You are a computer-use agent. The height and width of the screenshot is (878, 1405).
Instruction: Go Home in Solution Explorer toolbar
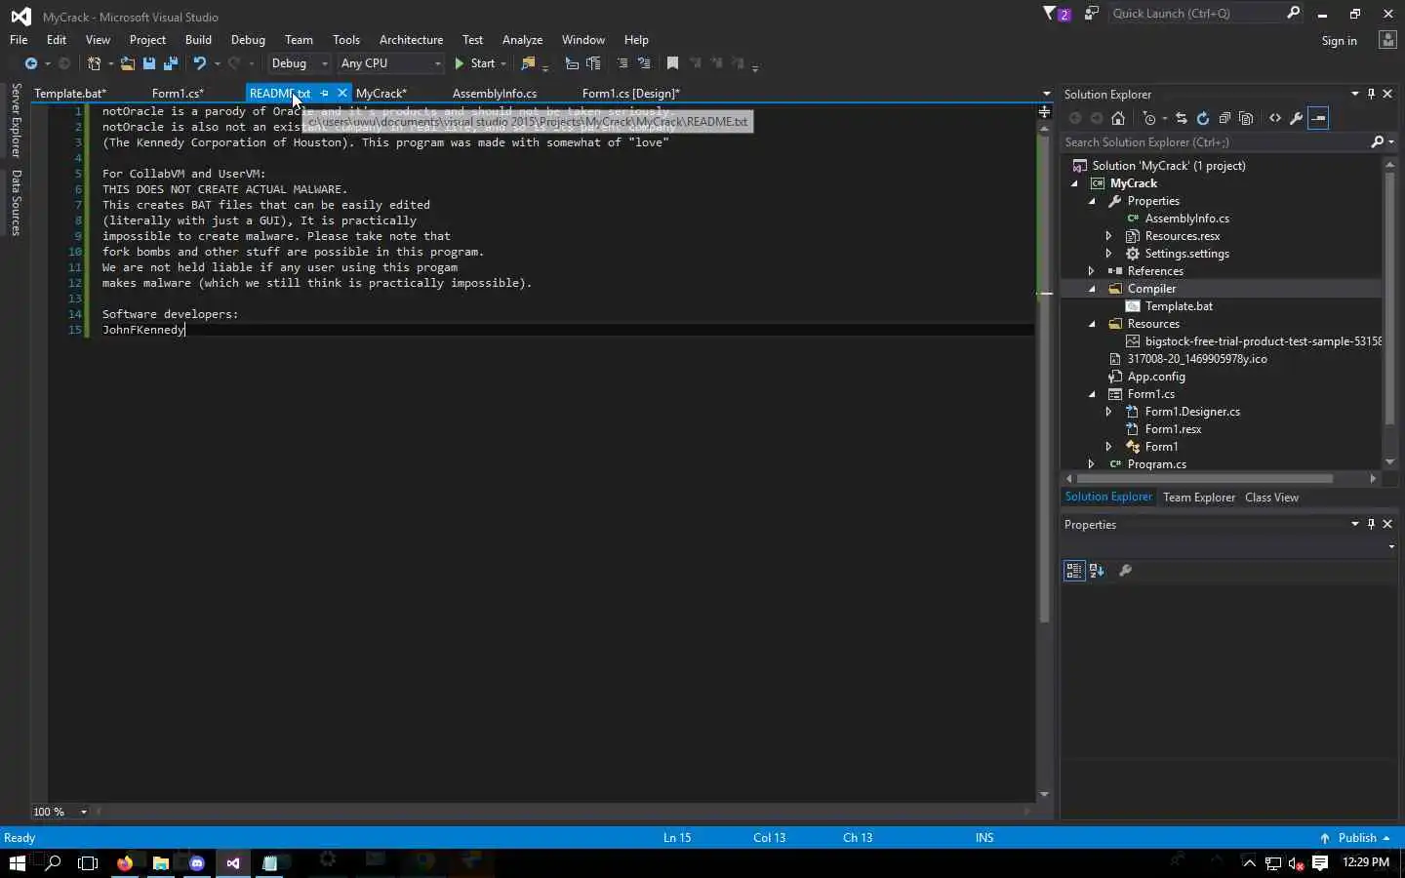coord(1118,118)
